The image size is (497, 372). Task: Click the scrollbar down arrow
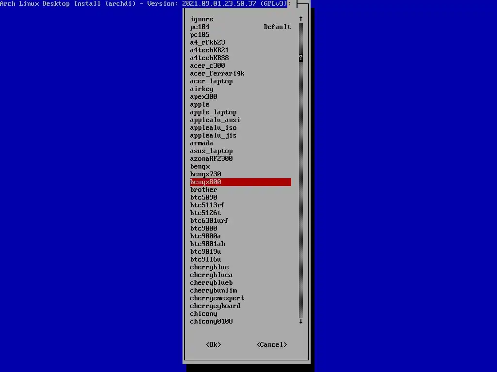(301, 322)
